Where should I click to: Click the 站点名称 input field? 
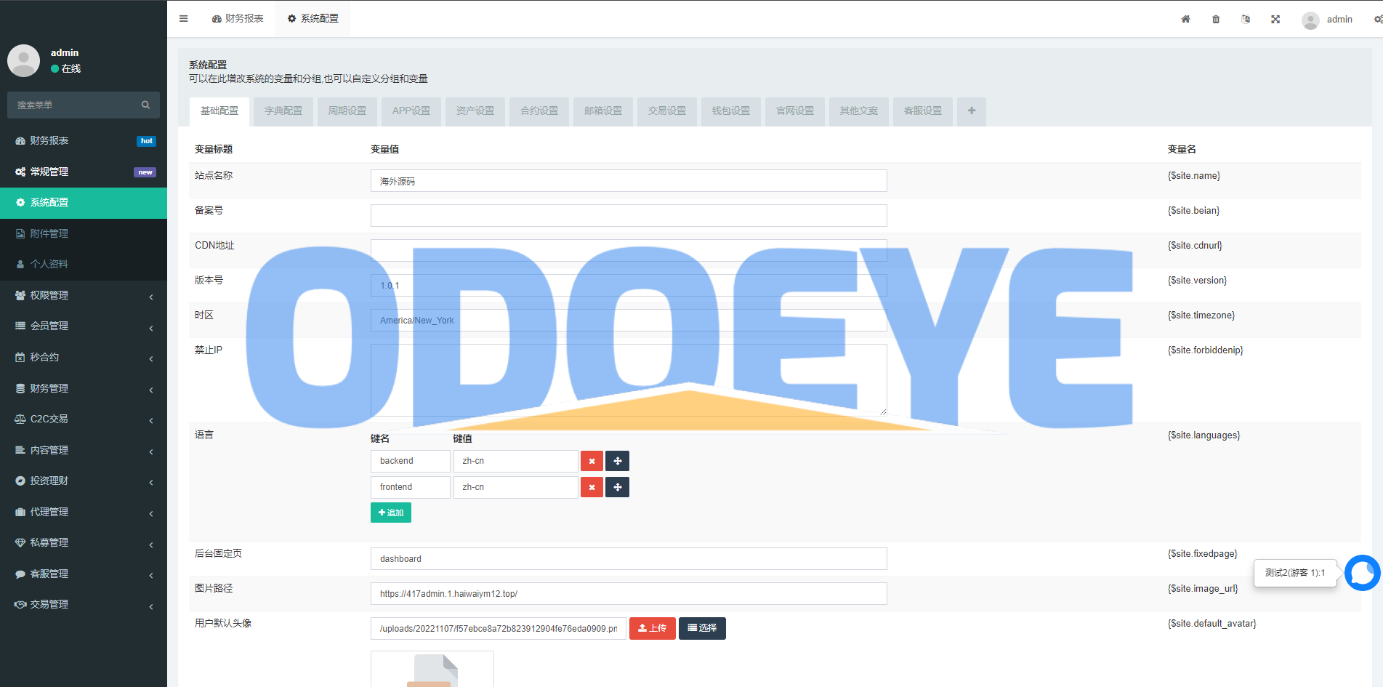coord(629,181)
